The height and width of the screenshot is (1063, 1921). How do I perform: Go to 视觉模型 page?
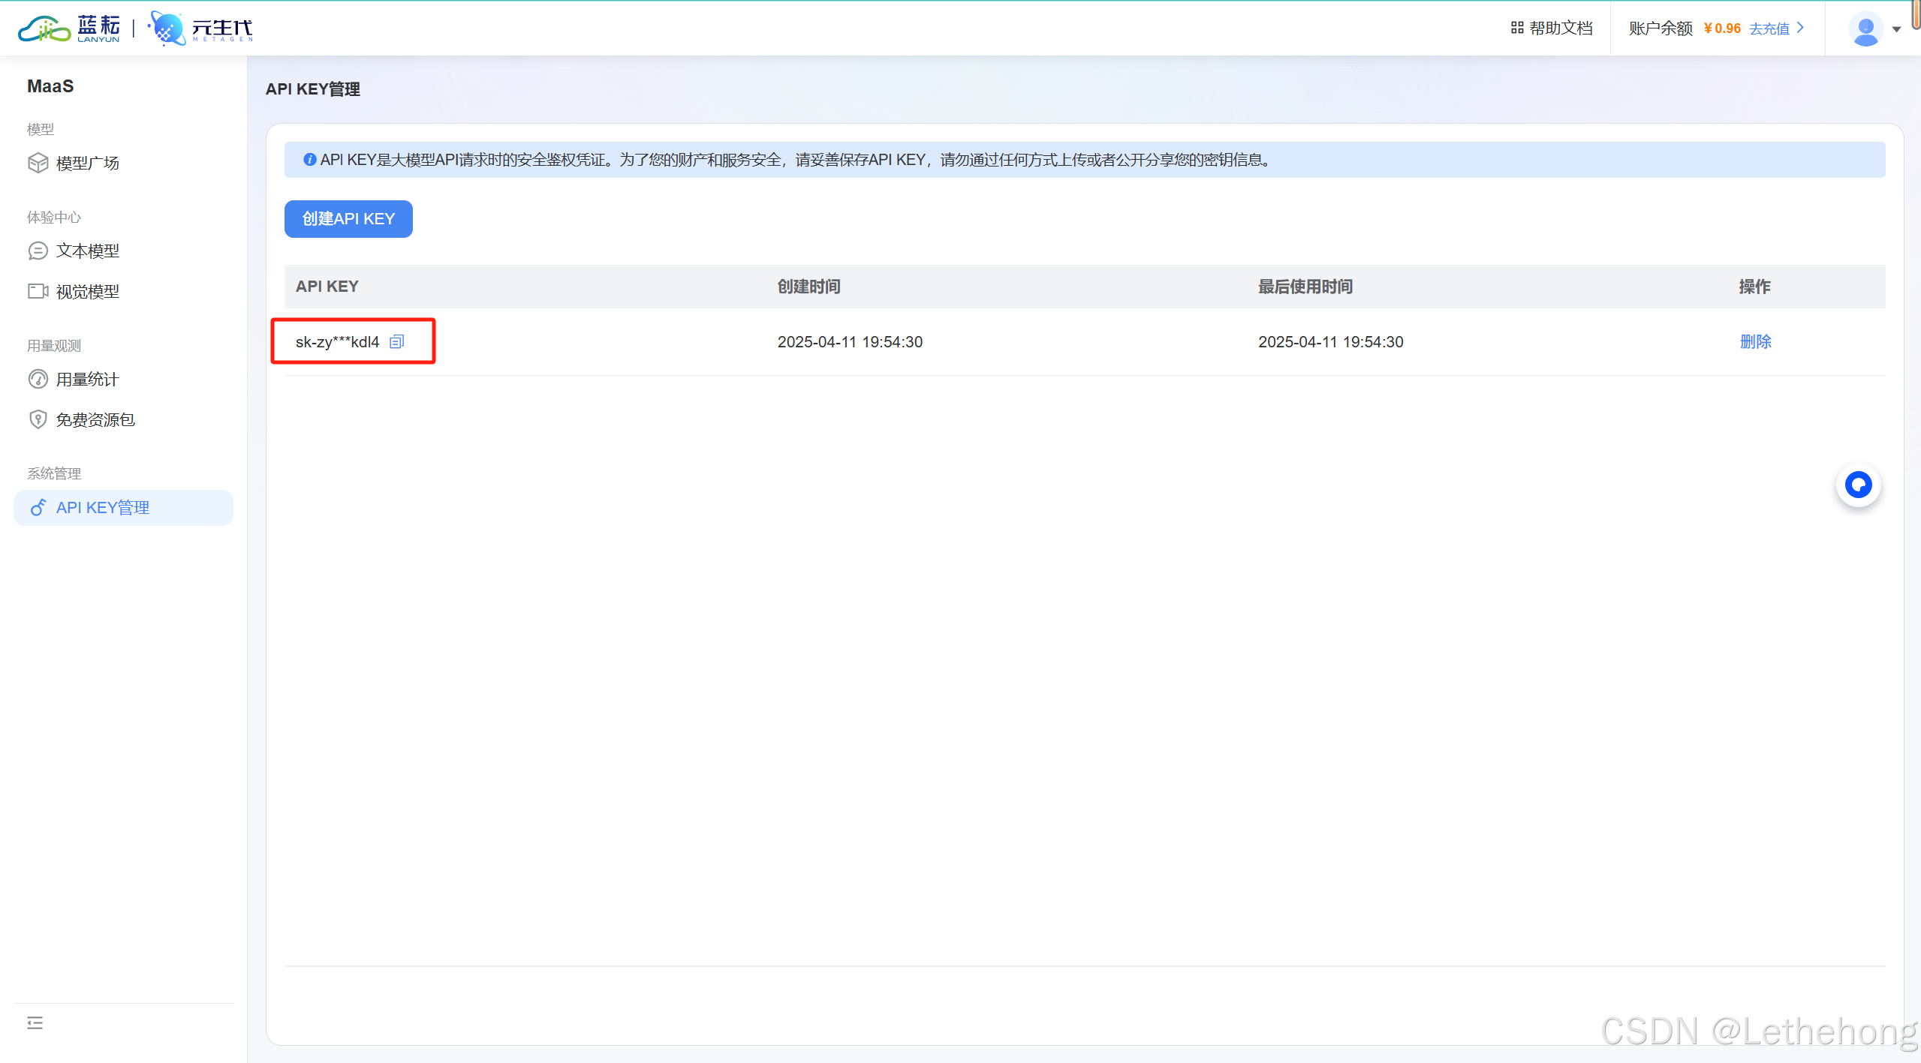87,291
